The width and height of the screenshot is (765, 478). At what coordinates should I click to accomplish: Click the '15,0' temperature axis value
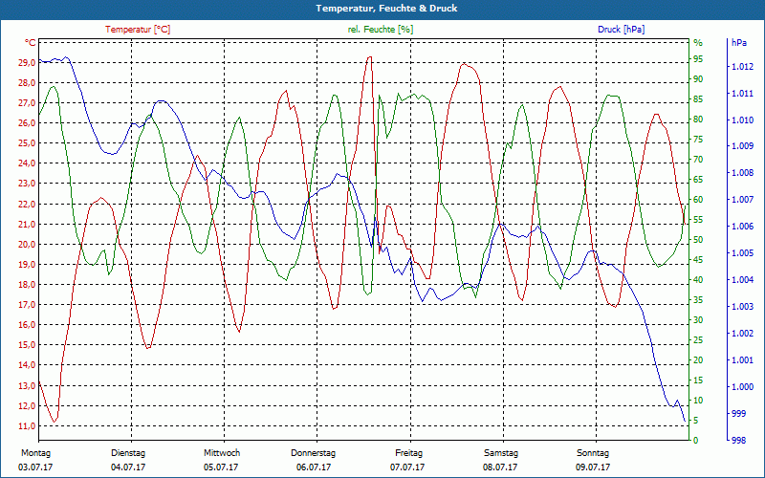point(27,345)
